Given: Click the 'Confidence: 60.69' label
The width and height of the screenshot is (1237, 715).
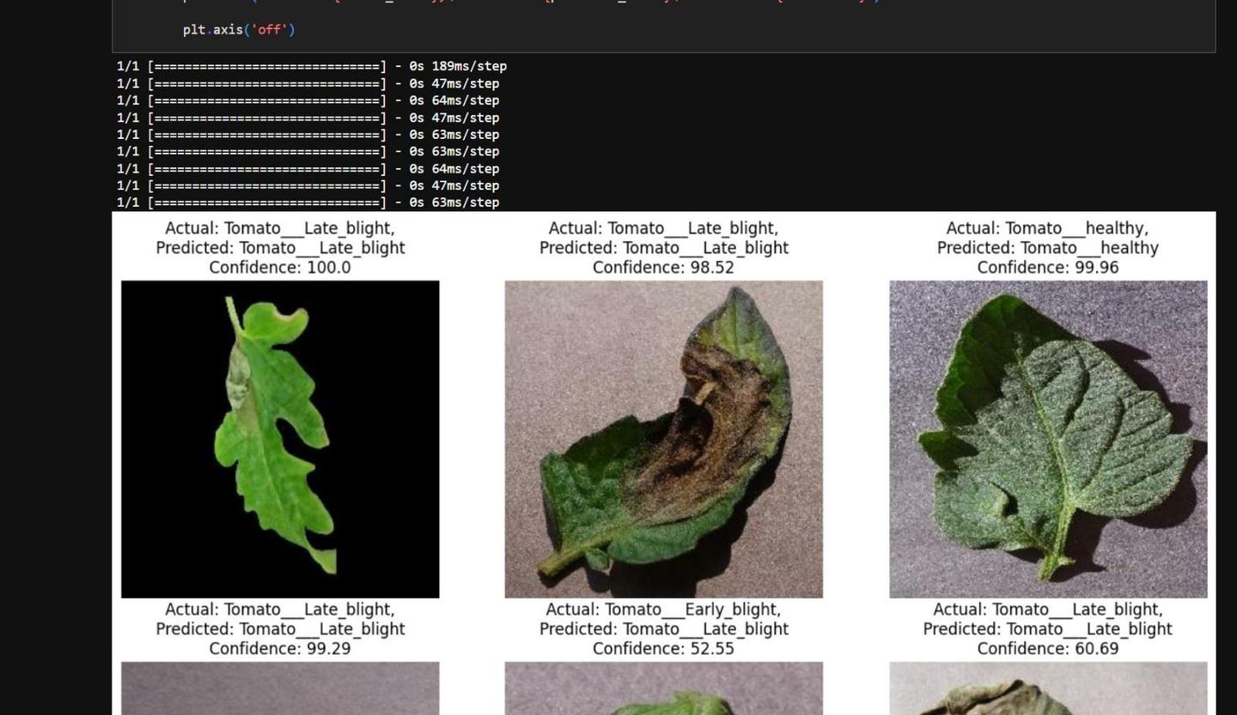Looking at the screenshot, I should coord(1048,649).
